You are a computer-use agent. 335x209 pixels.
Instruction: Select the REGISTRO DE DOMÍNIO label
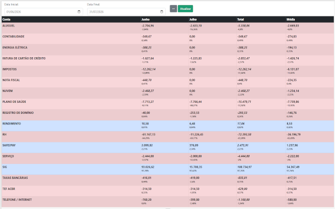click(x=18, y=113)
